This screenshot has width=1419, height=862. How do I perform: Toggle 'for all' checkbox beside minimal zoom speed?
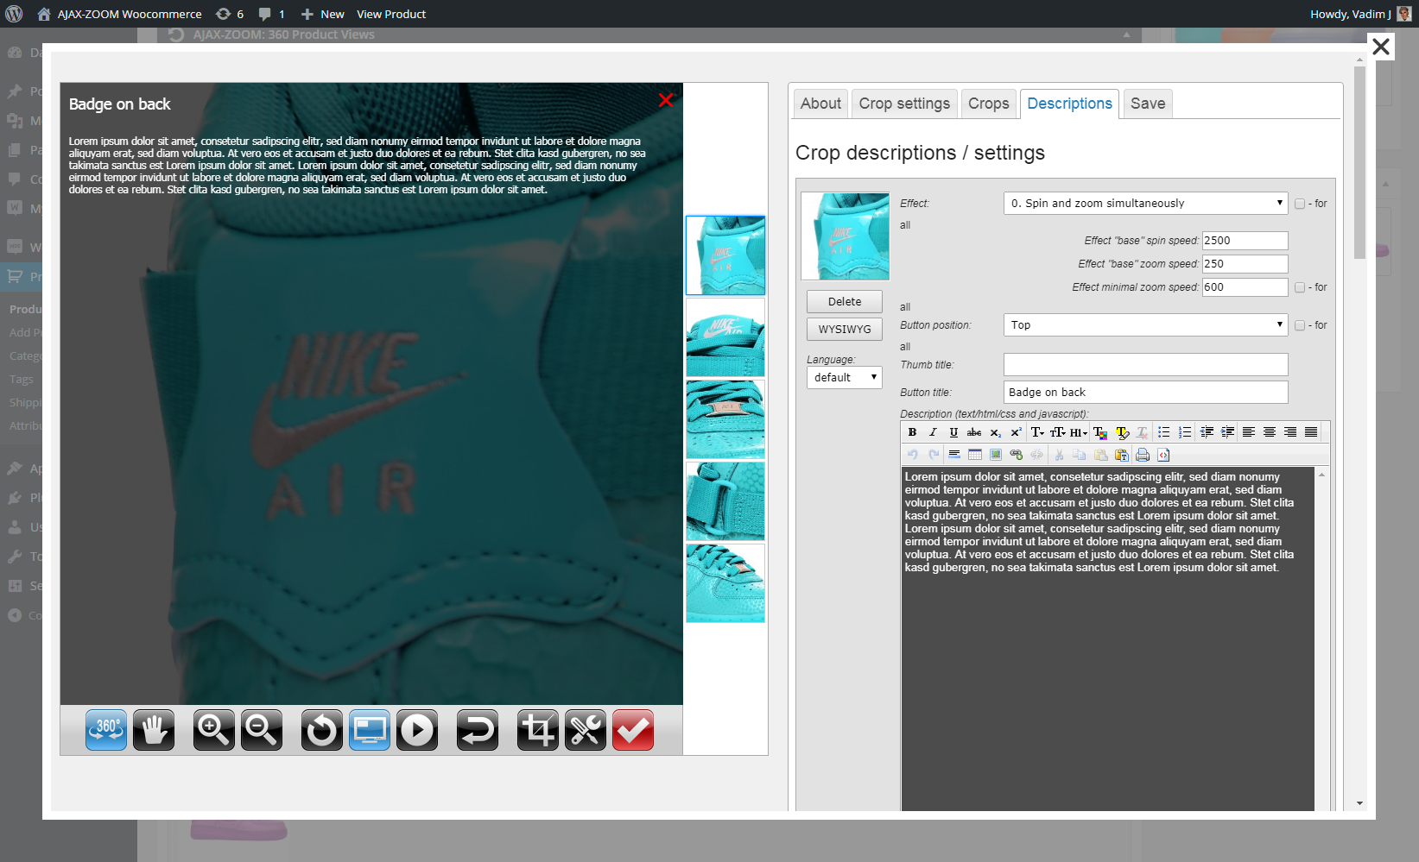tap(1300, 287)
